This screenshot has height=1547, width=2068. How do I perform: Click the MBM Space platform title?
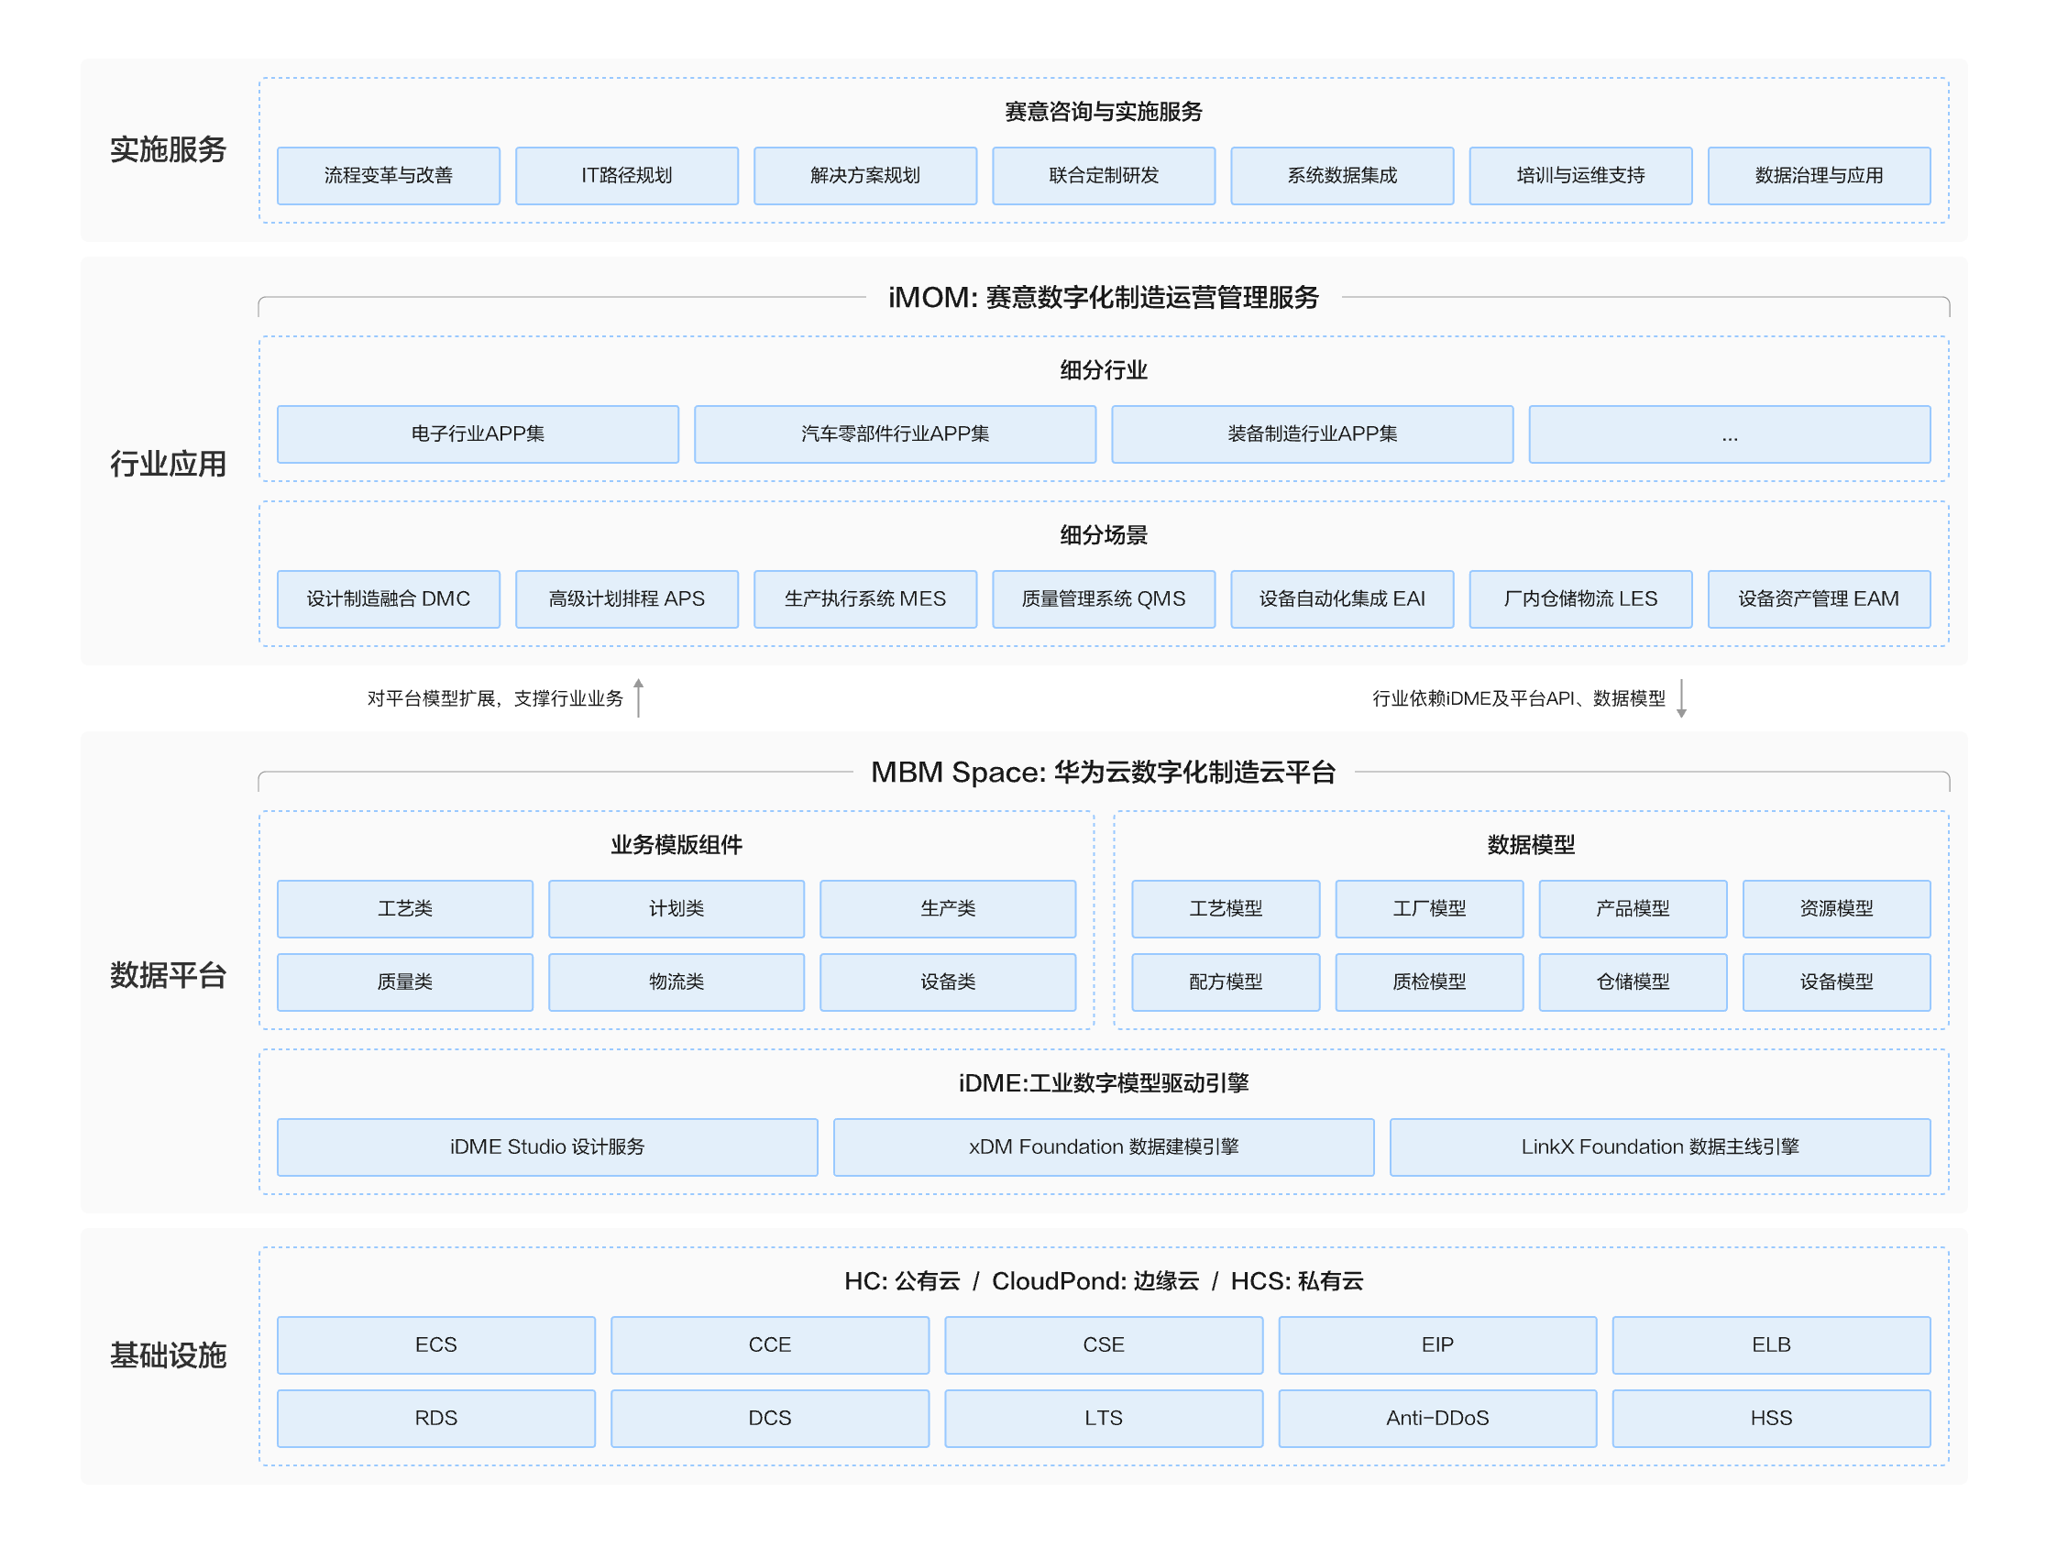[x=1103, y=772]
